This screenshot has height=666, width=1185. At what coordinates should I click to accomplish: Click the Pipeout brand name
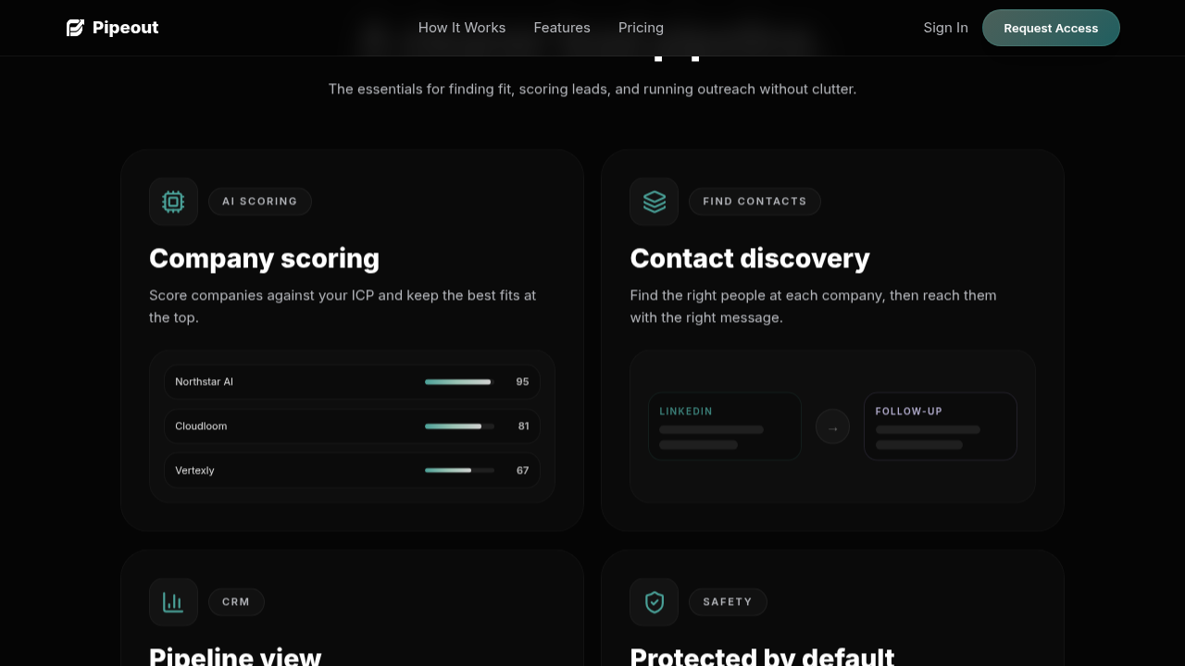pos(125,28)
